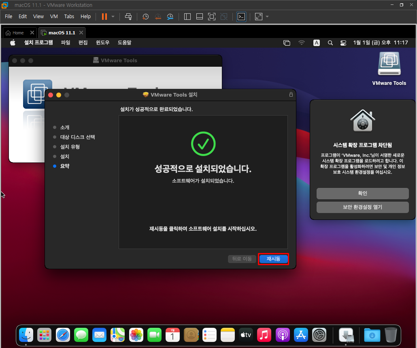Revert VM to previous snapshot

coord(158,17)
